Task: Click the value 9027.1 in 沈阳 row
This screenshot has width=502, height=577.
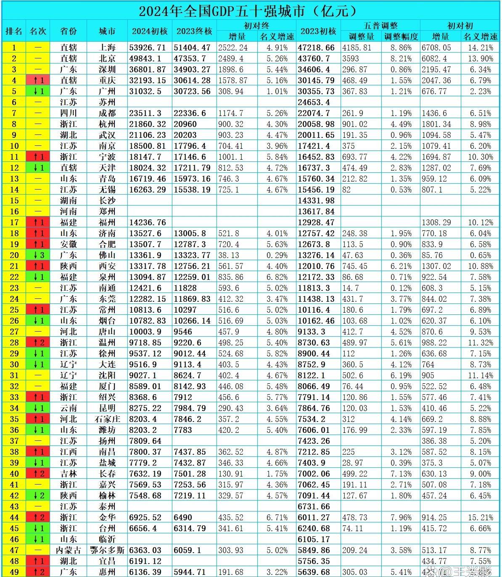Action: pos(143,375)
